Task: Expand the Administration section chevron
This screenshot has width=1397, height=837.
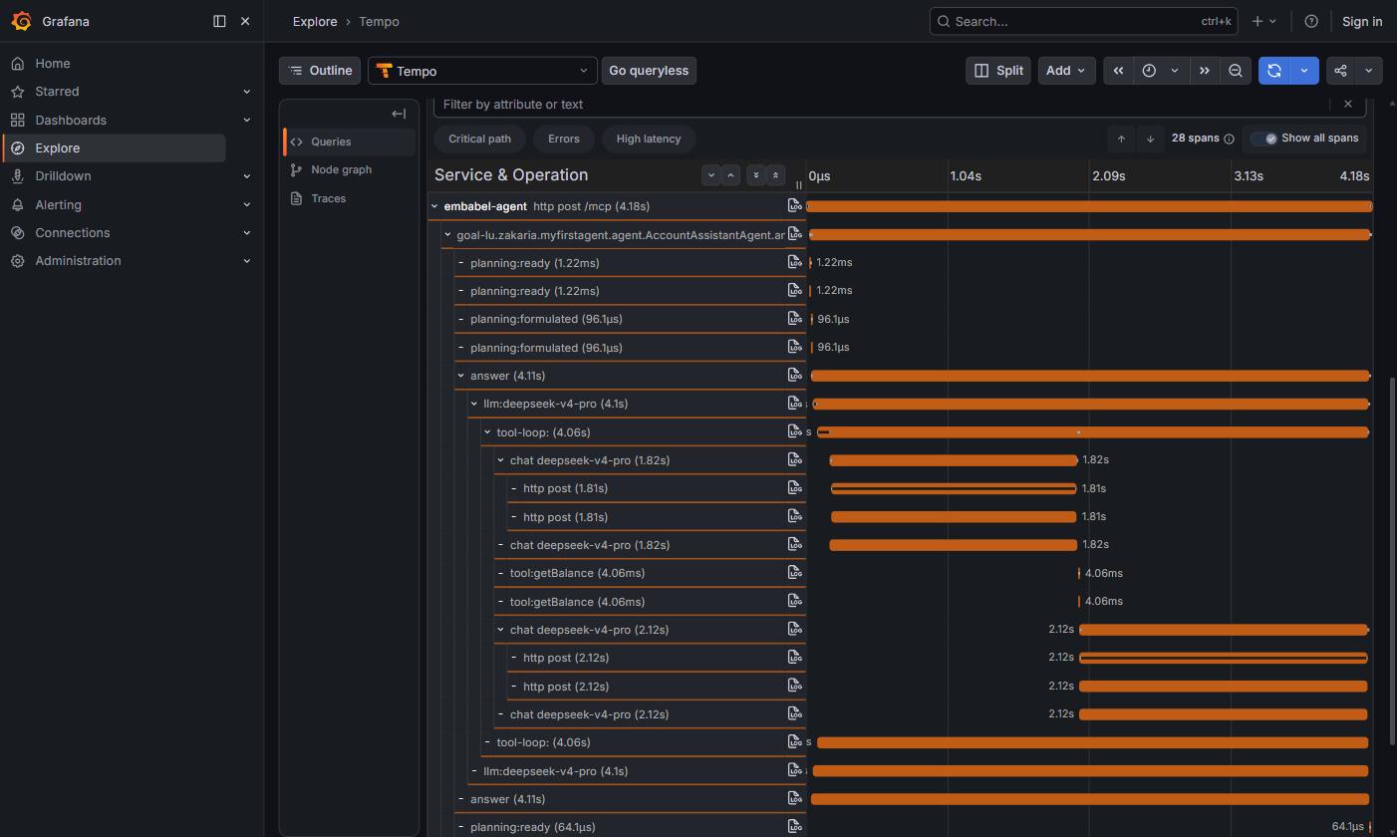Action: point(247,261)
